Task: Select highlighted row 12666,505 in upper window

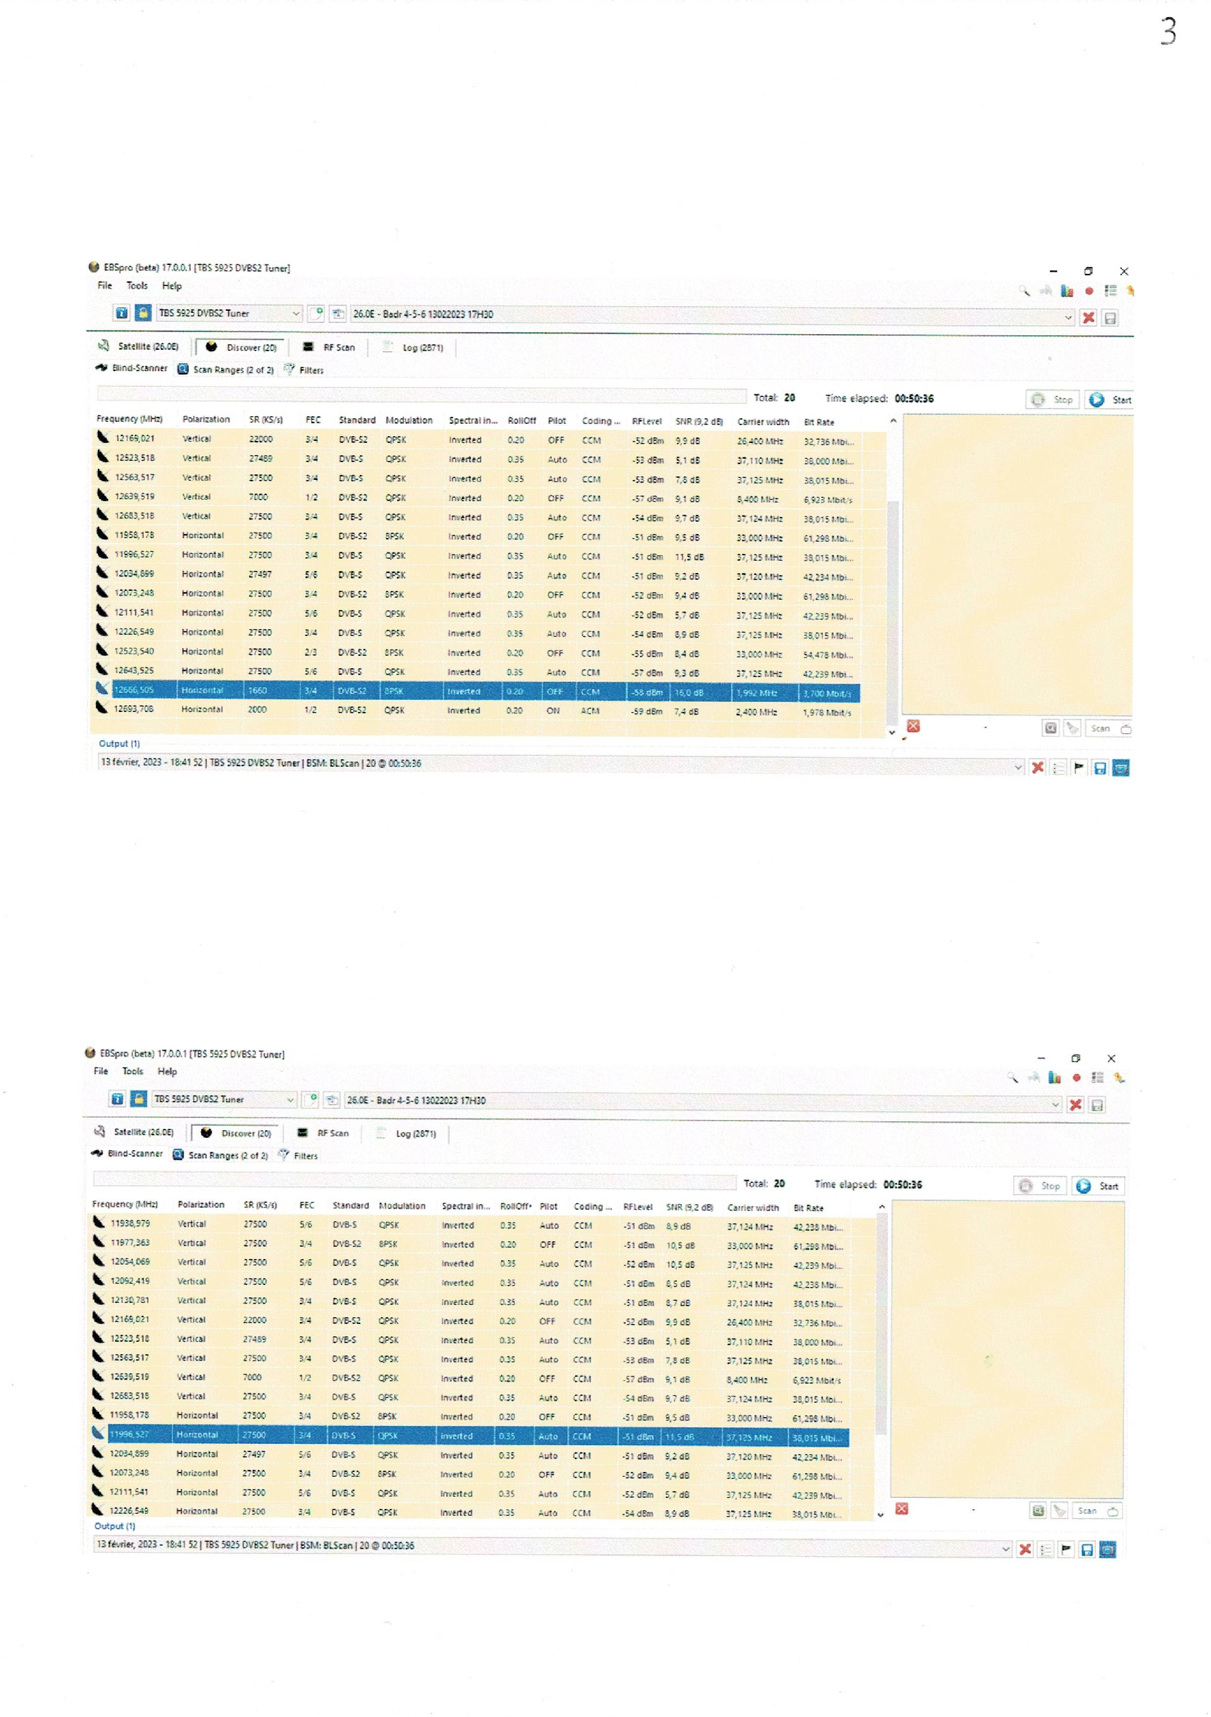Action: (478, 691)
